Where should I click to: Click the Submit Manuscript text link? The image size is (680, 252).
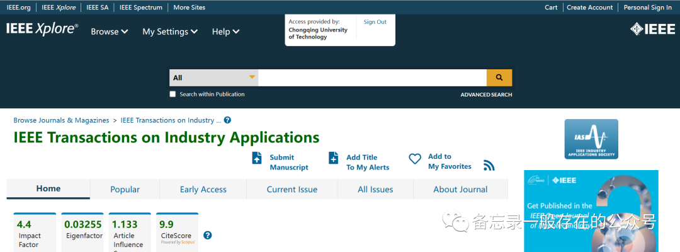(289, 162)
